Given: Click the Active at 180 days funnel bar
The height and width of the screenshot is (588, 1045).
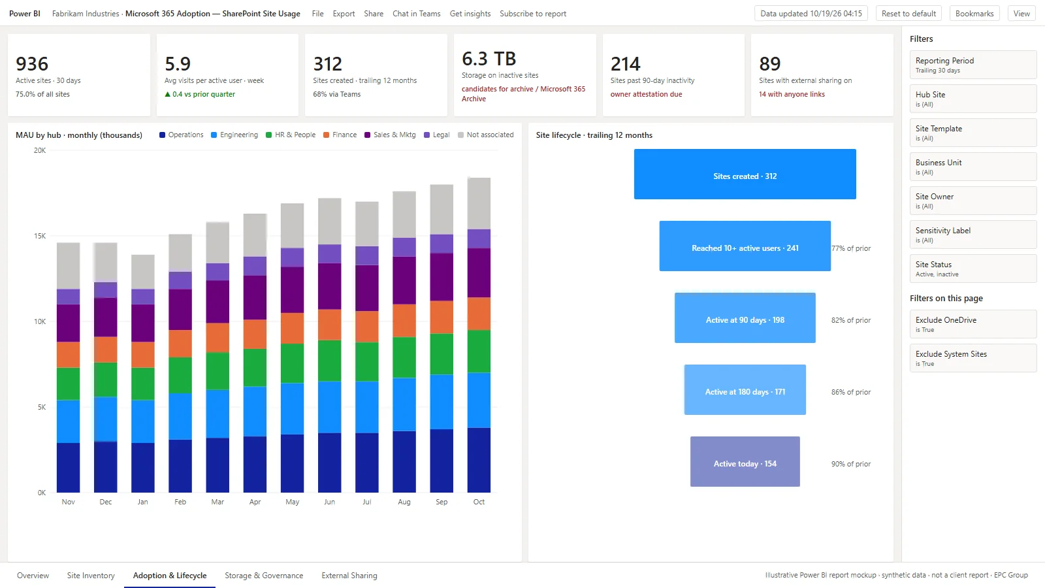Looking at the screenshot, I should [x=745, y=390].
